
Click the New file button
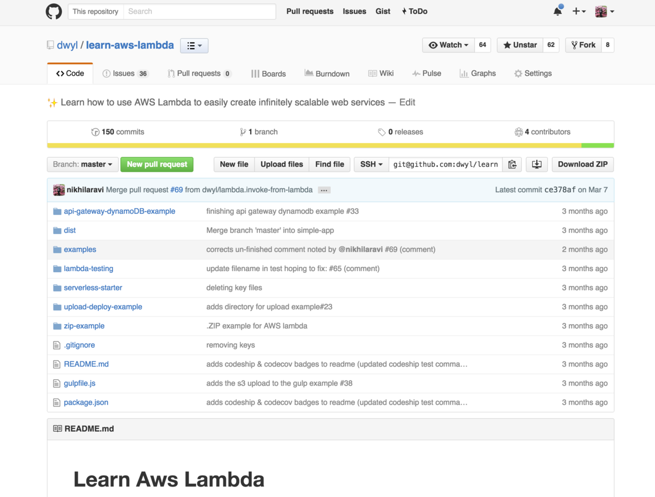pyautogui.click(x=234, y=165)
